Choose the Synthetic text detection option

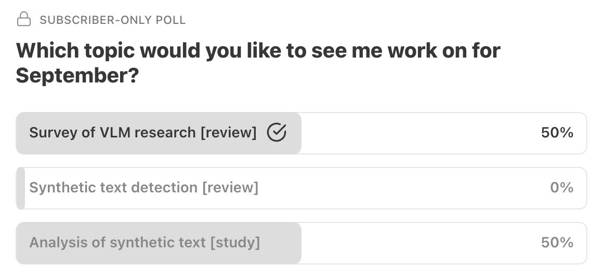pyautogui.click(x=143, y=188)
